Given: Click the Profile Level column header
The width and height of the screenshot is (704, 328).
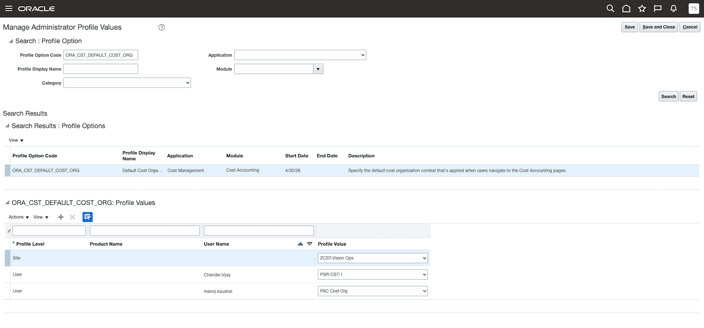Looking at the screenshot, I should 30,244.
